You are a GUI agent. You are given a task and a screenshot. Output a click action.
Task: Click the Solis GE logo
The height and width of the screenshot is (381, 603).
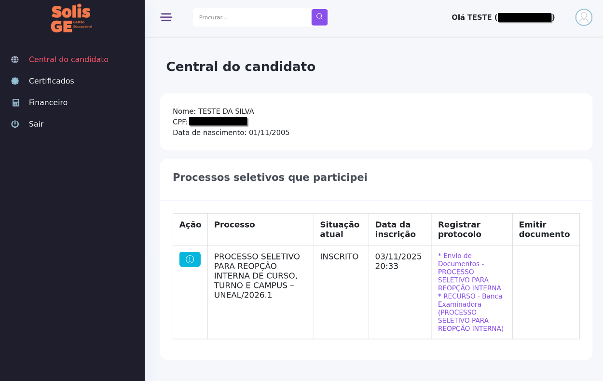[x=70, y=18]
